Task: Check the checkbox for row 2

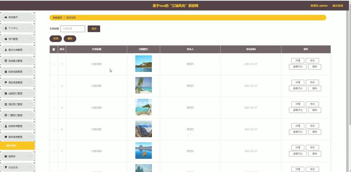Action: click(54, 86)
